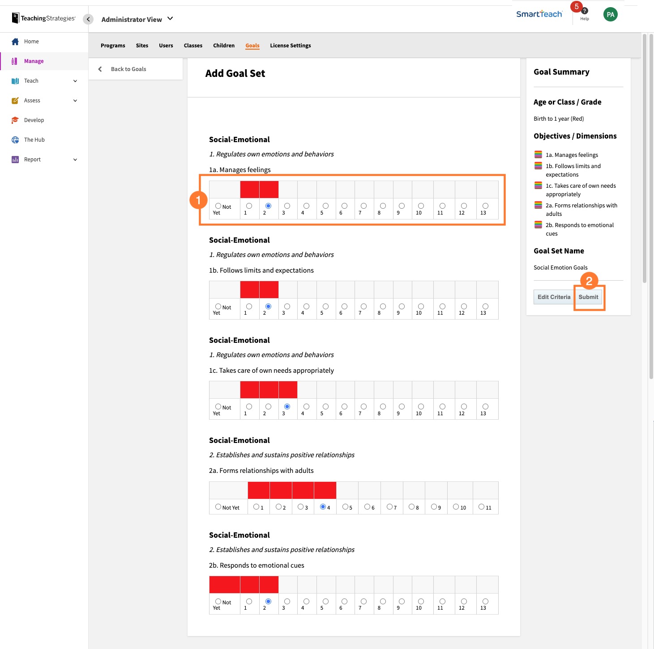
Task: Click the PA profile avatar
Action: click(x=610, y=14)
